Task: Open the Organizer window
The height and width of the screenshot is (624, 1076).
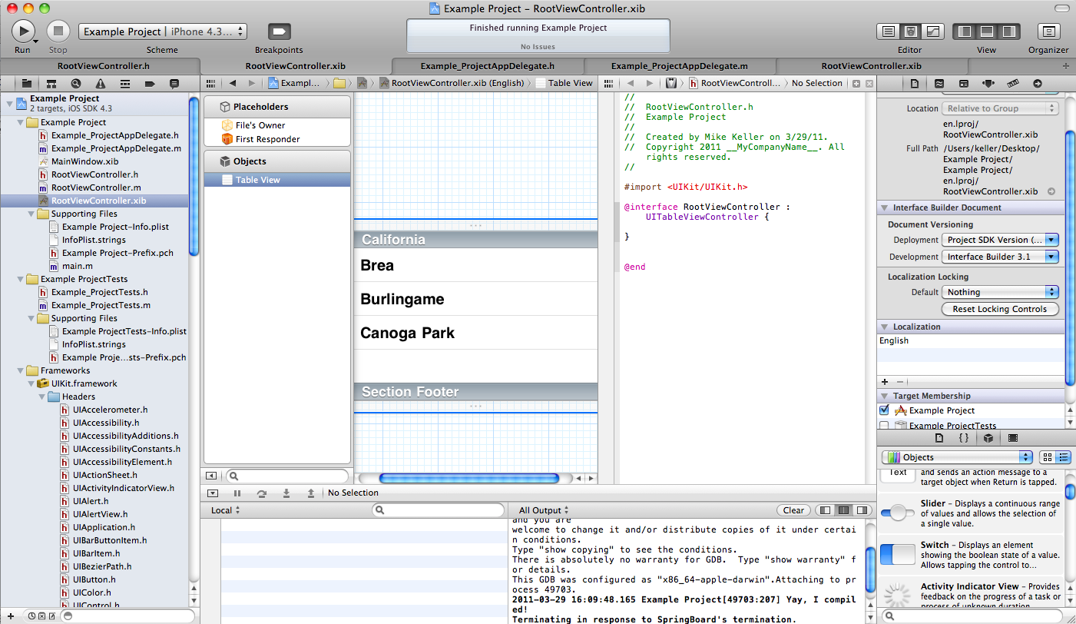Action: point(1048,32)
